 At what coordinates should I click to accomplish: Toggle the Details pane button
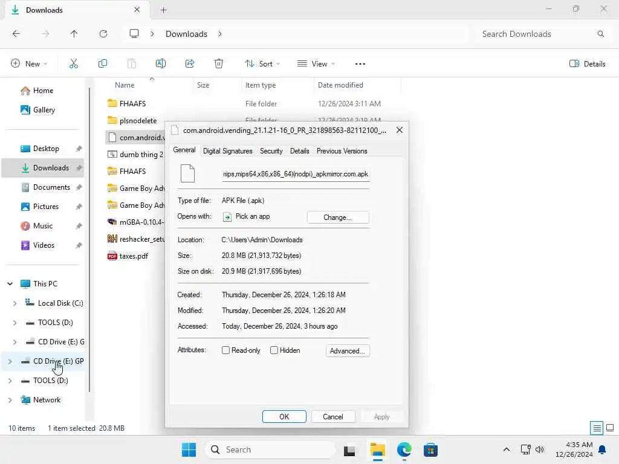point(587,64)
